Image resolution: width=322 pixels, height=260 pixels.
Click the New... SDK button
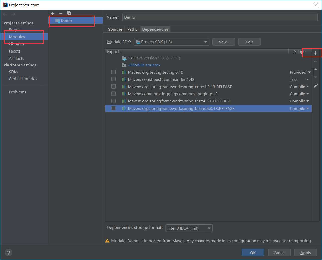pos(224,42)
